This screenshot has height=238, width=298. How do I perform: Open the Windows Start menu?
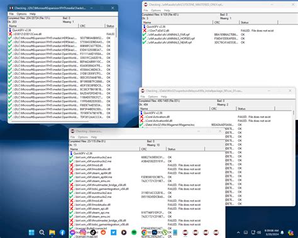[x=31, y=232]
